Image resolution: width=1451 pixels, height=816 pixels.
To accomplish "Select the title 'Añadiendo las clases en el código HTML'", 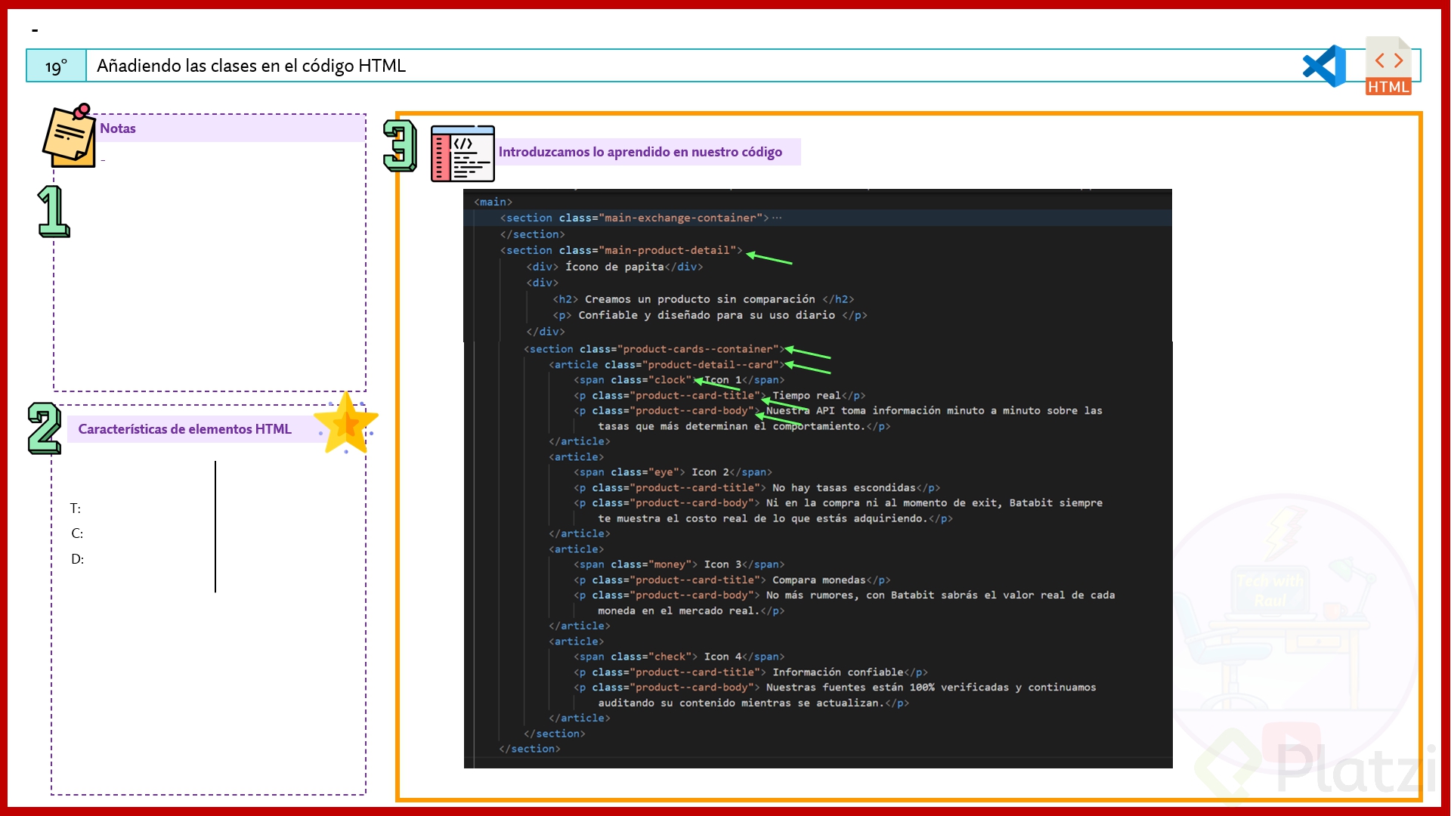I will pyautogui.click(x=251, y=66).
